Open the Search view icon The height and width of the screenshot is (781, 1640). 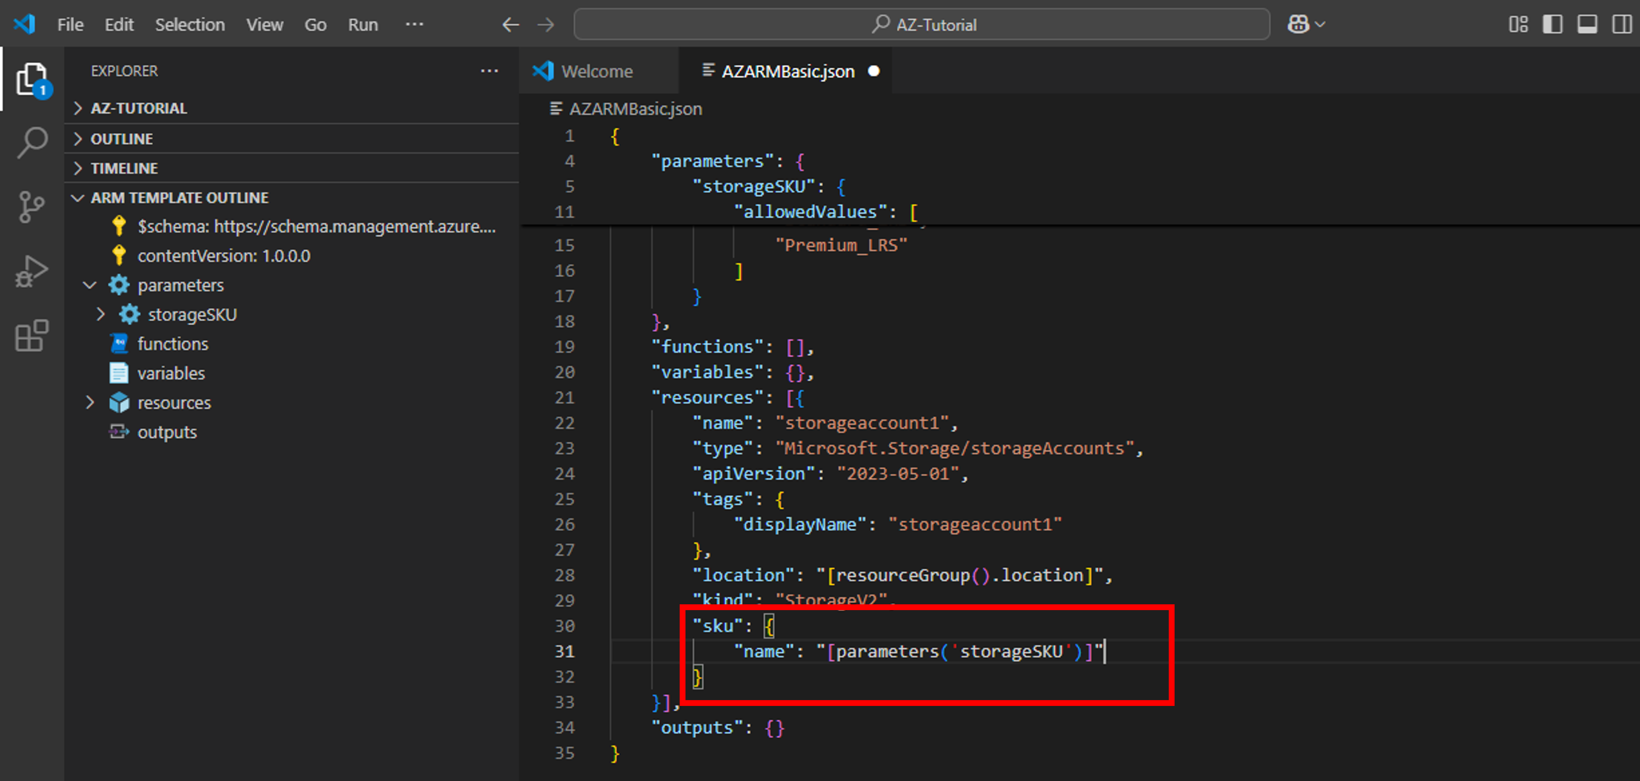(x=31, y=142)
